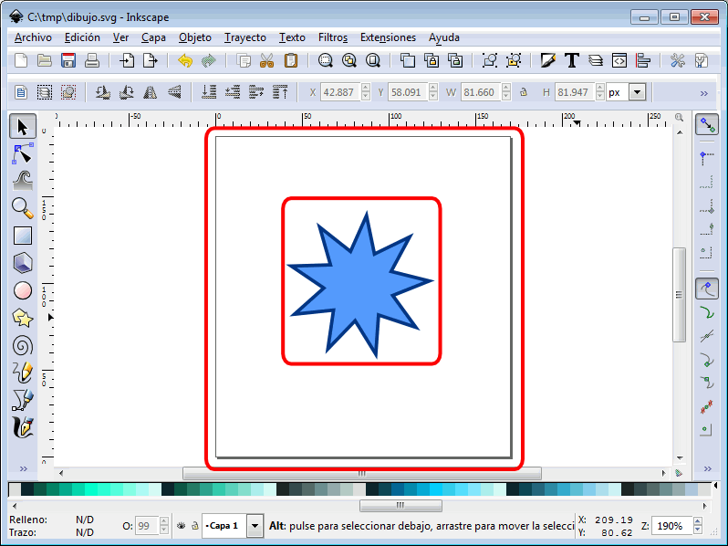Paste from clipboard icon
Image resolution: width=728 pixels, height=546 pixels.
coord(291,60)
